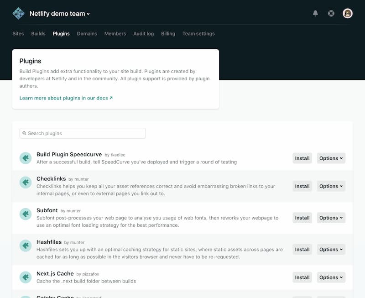Click the user avatar in the header

point(347,13)
